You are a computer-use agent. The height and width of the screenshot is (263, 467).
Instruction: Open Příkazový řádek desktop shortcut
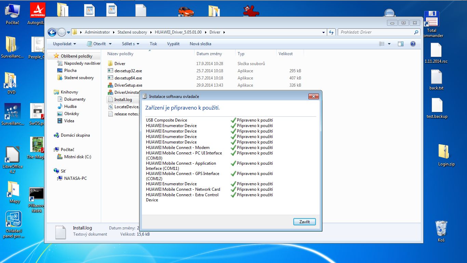coord(37,200)
